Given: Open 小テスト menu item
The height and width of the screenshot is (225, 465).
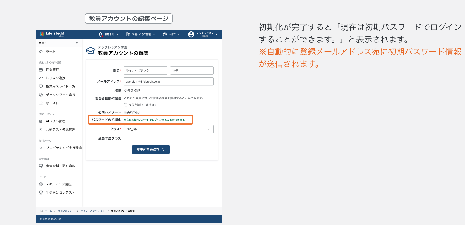Looking at the screenshot, I should (52, 103).
